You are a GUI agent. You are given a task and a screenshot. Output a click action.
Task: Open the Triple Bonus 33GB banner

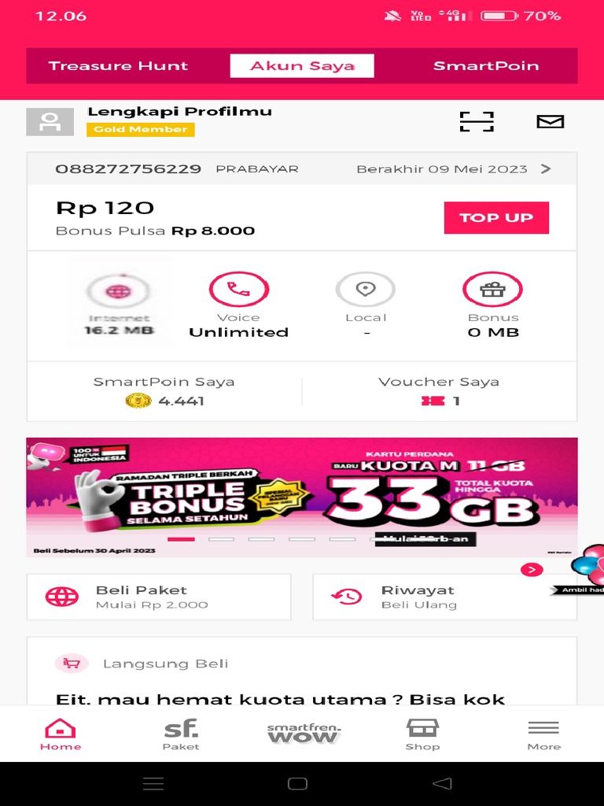click(x=302, y=497)
